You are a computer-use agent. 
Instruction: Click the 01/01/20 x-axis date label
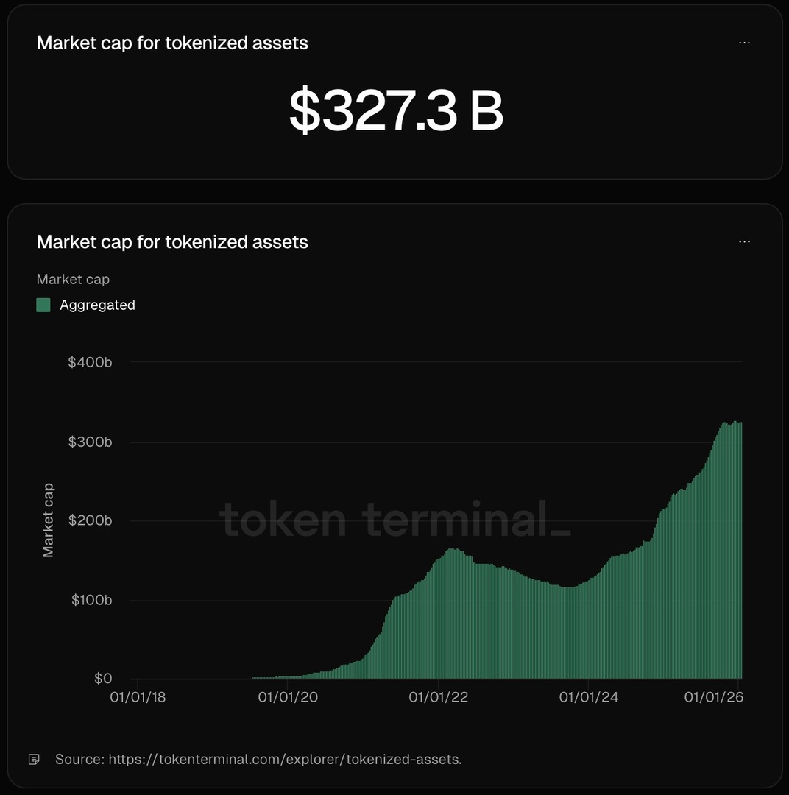[288, 696]
